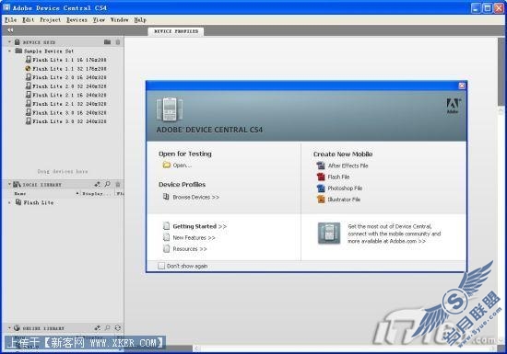Viewport: 507px width, 354px height.
Task: Click the Getting Started document icon
Action: (x=166, y=226)
